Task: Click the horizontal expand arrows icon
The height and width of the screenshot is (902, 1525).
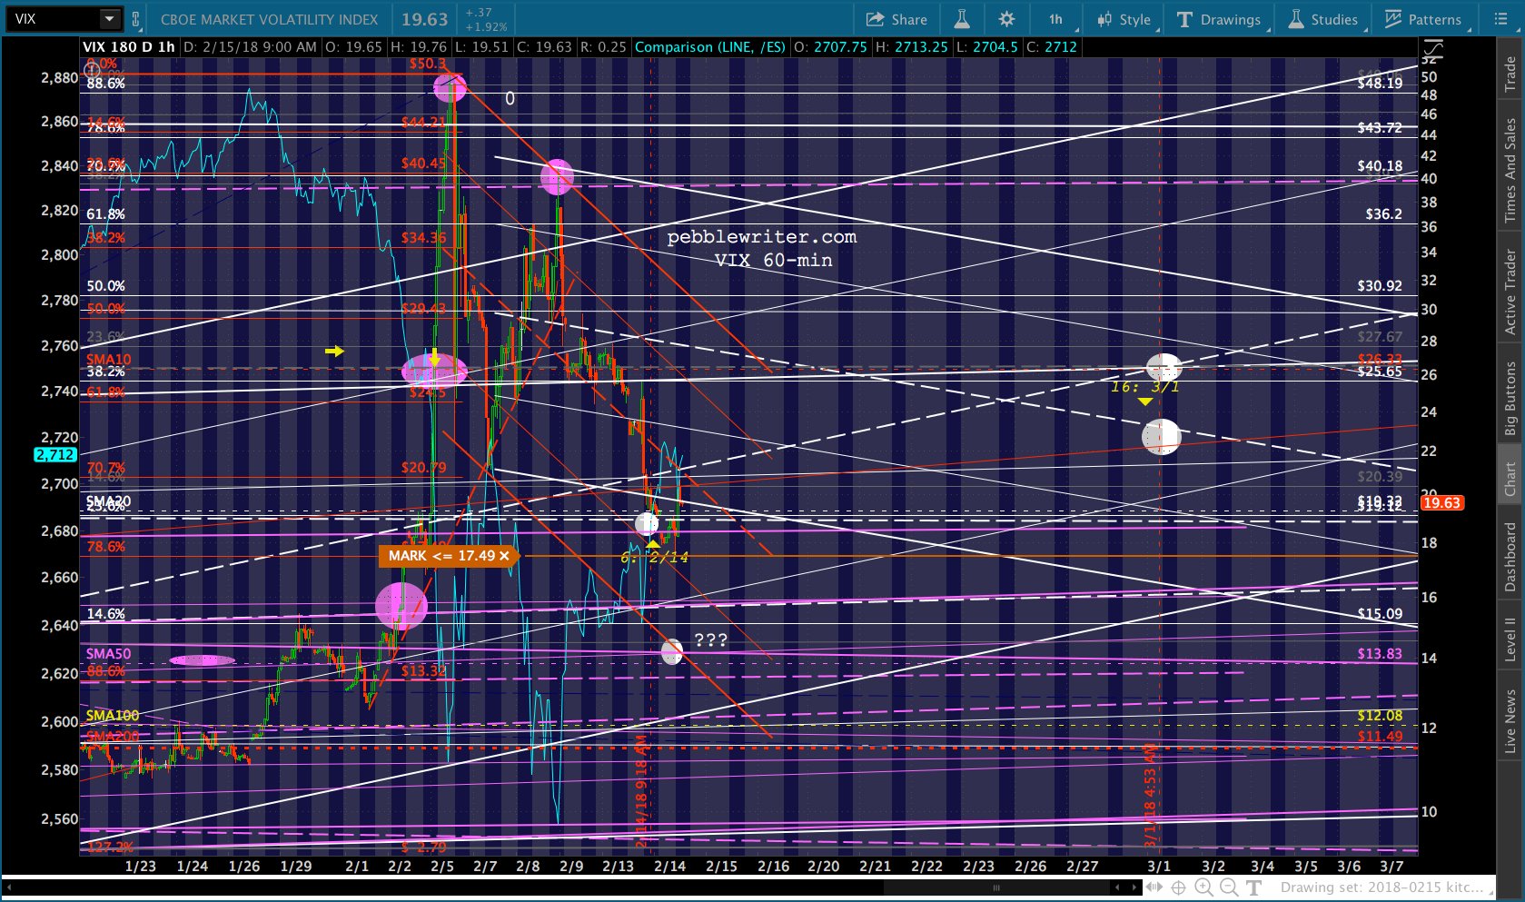Action: coord(1154,887)
